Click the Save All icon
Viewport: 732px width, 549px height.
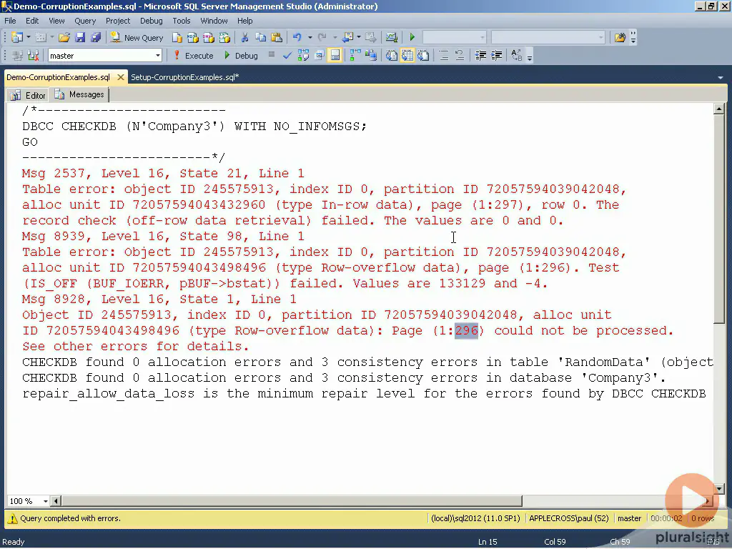click(97, 37)
